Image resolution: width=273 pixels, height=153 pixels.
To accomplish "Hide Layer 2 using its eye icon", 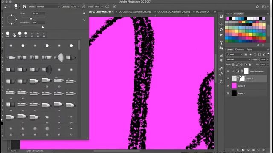I will pos(228,86).
